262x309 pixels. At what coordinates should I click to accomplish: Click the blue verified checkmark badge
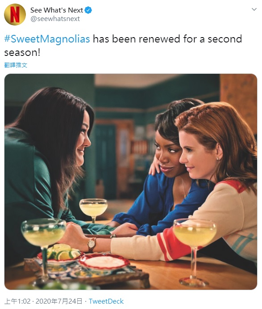(x=88, y=10)
